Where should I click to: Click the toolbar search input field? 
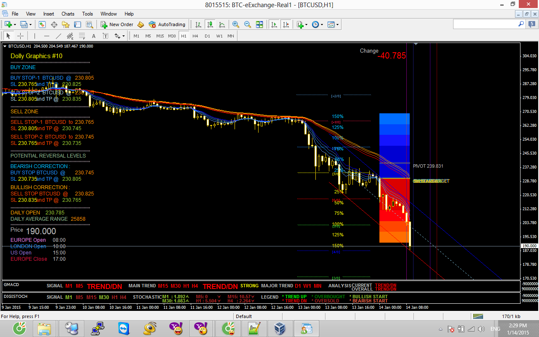485,24
